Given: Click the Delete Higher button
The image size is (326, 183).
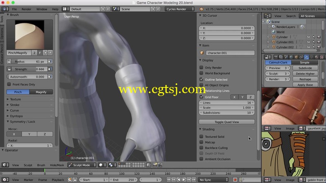Looking at the screenshot, I should pos(305,74).
